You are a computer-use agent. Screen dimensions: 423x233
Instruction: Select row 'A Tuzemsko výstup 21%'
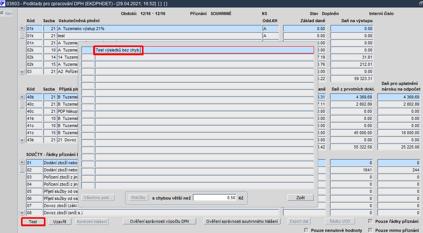point(159,28)
